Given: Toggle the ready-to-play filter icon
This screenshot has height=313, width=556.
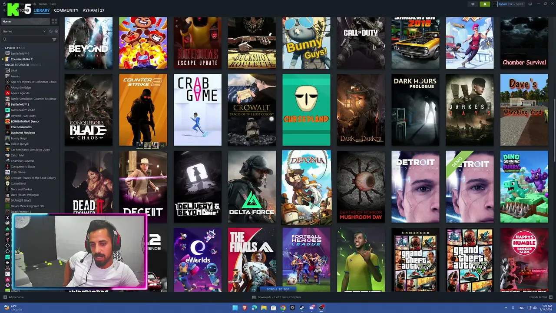Looking at the screenshot, I should [56, 31].
